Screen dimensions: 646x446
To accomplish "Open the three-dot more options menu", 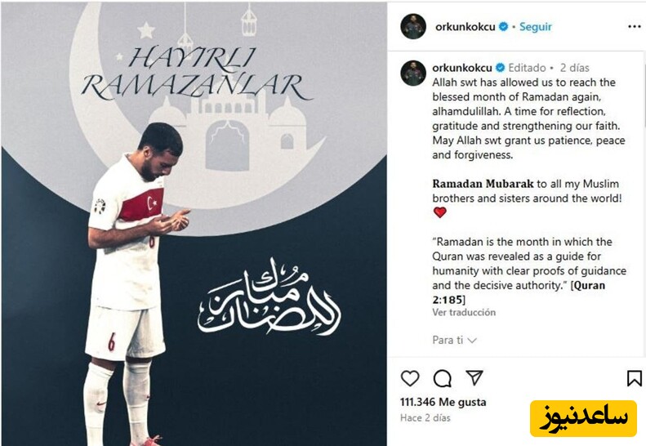I will tap(635, 27).
